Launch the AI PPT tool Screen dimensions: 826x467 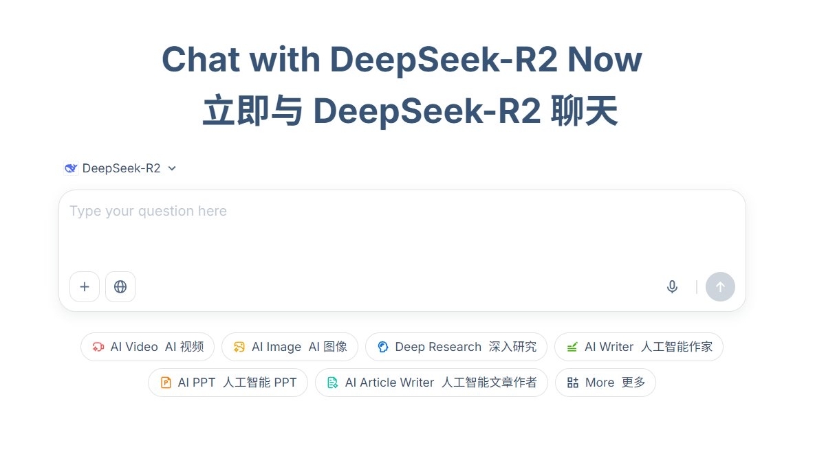click(x=228, y=383)
